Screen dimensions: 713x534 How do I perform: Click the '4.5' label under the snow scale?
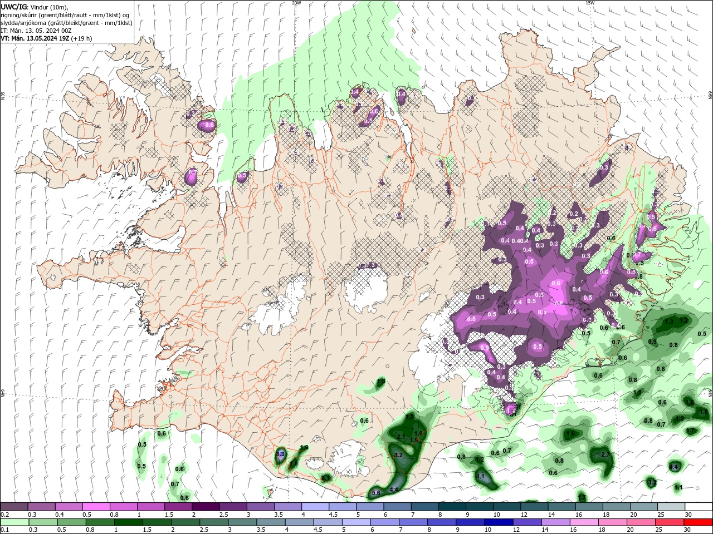coord(333,515)
